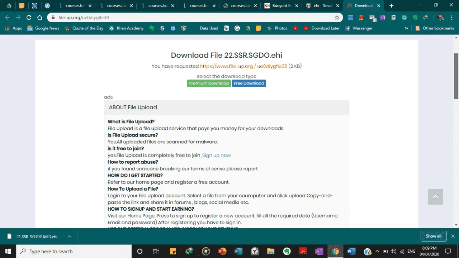Screen dimensions: 459x258
Task: Go to the browser home page
Action: pyautogui.click(x=40, y=18)
